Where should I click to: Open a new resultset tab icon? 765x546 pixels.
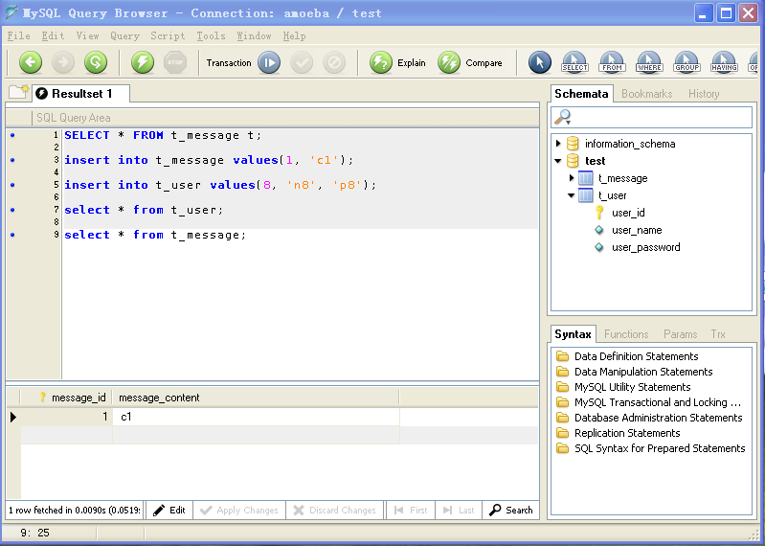18,92
